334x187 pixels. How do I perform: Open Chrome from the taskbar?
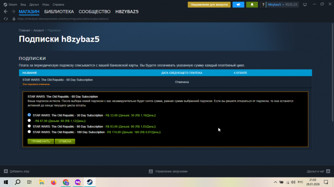pyautogui.click(x=66, y=182)
